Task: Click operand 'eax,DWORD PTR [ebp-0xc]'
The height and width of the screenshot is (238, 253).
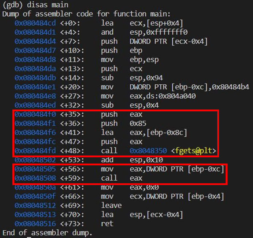Action: 177,169
